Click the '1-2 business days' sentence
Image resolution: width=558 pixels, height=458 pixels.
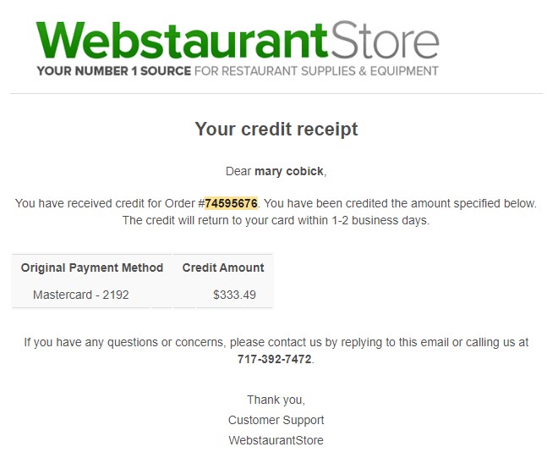[x=276, y=220]
